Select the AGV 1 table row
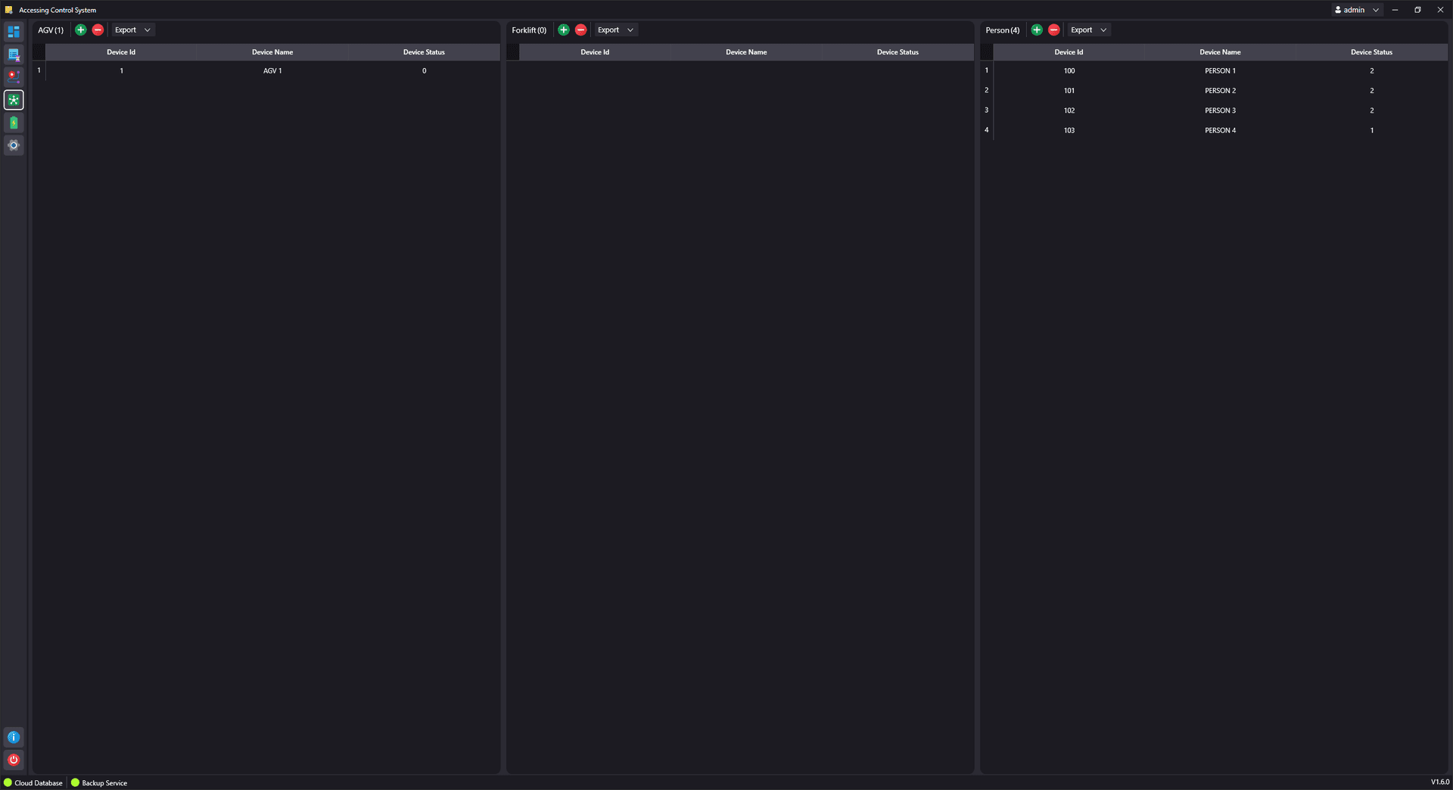Screen dimensions: 1453x790 [x=272, y=71]
